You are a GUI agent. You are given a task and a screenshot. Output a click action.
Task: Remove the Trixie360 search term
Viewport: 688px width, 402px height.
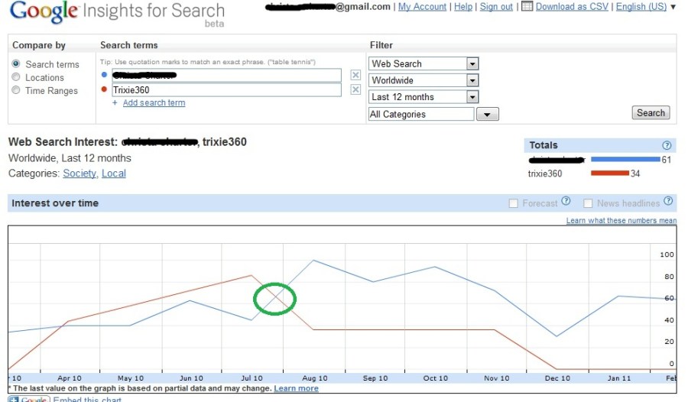coord(355,90)
